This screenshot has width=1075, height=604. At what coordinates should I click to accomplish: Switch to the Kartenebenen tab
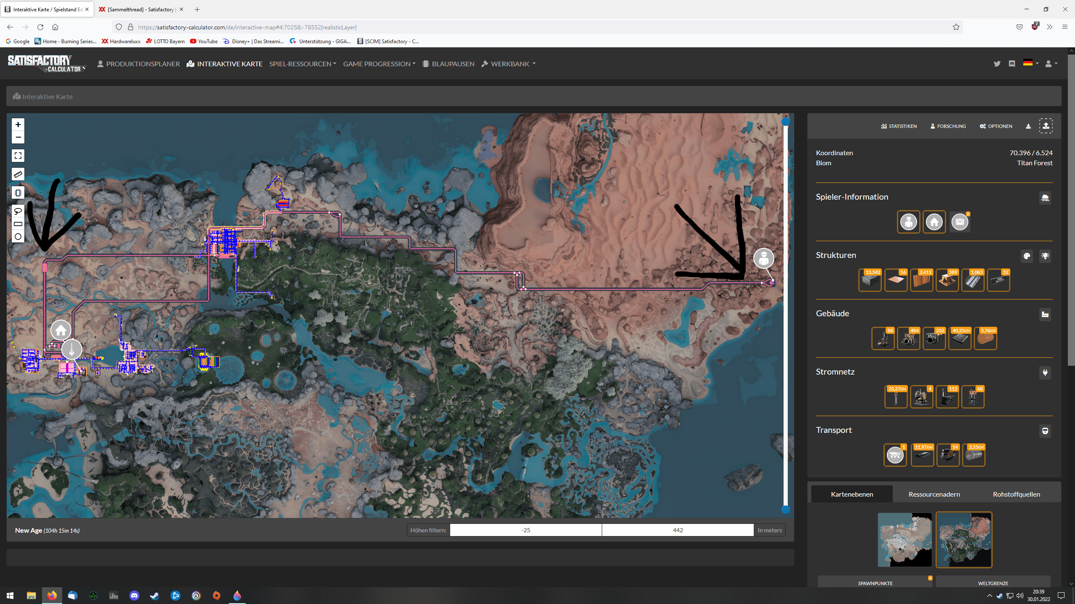tap(852, 494)
